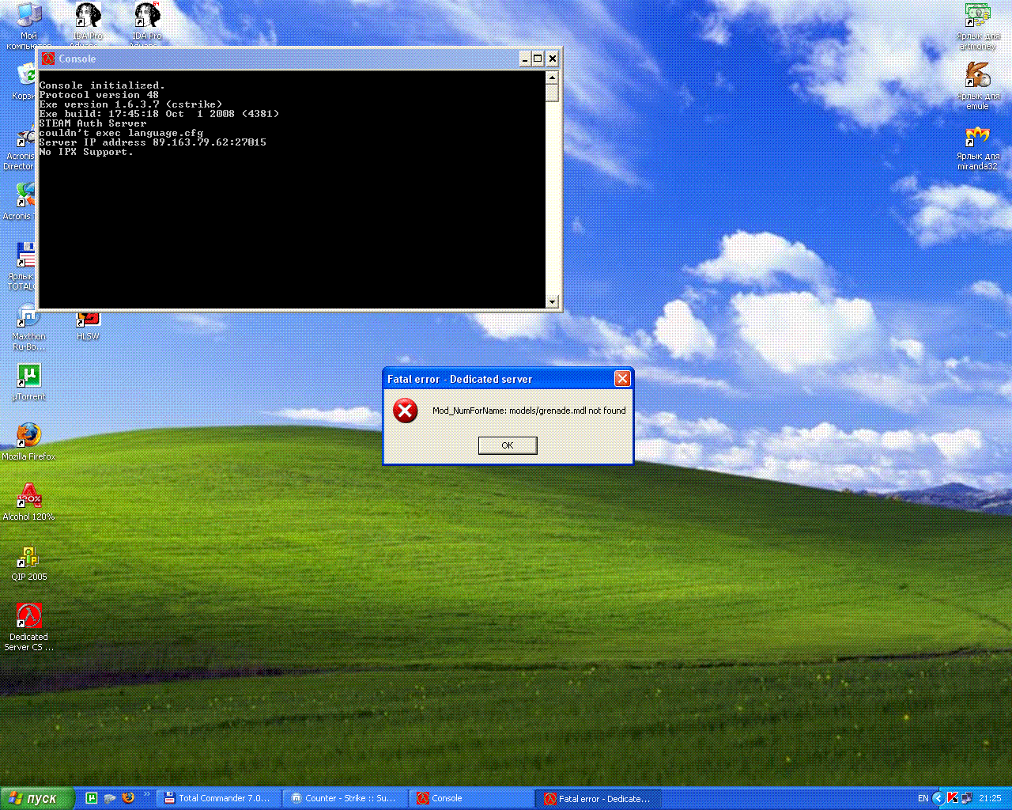The height and width of the screenshot is (810, 1012).
Task: Switch to Total Commander taskbar button
Action: (x=218, y=798)
